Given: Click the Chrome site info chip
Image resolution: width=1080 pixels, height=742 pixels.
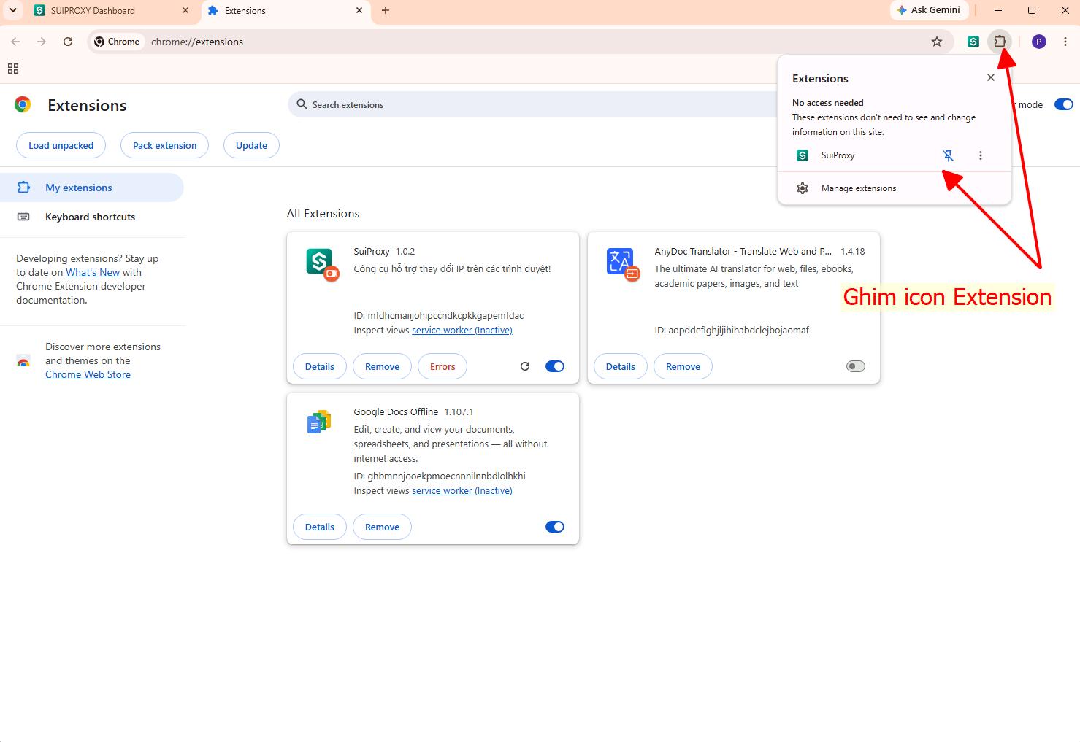Looking at the screenshot, I should (x=117, y=42).
